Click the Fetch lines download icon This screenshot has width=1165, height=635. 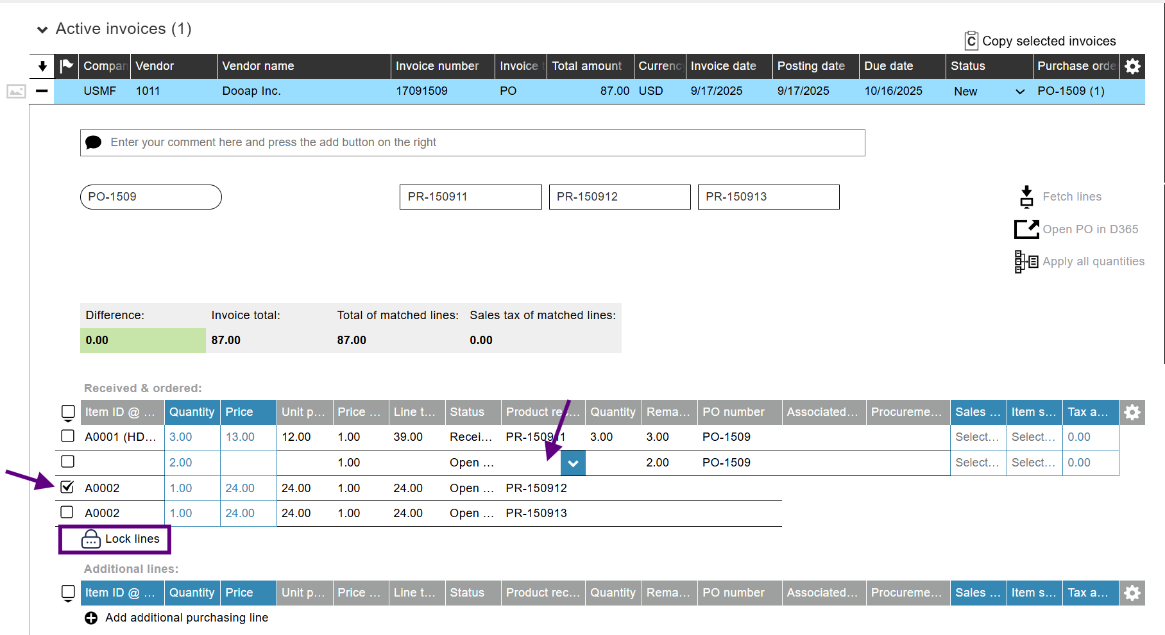(1026, 197)
